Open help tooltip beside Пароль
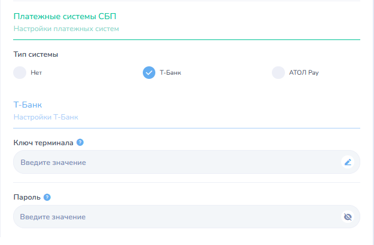This screenshot has width=374, height=245. 47,197
